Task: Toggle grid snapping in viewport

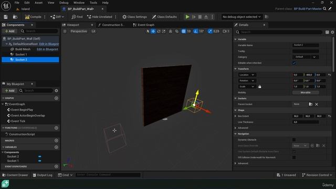Action: coord(184,31)
